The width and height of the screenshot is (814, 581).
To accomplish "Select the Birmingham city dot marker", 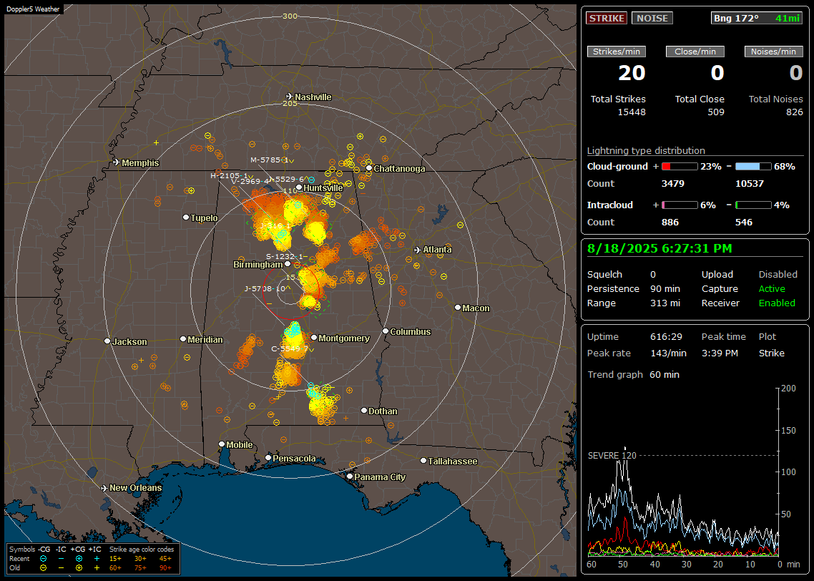I will [288, 264].
